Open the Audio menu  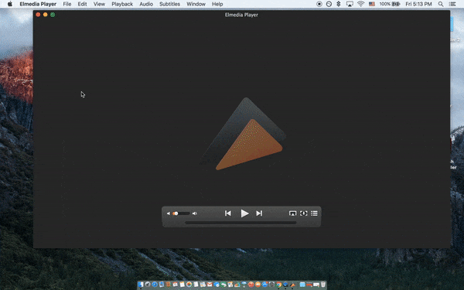coord(146,4)
